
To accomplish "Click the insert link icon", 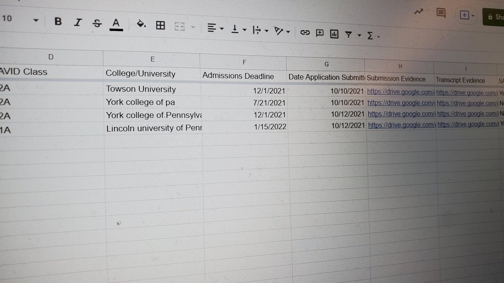I will click(304, 32).
